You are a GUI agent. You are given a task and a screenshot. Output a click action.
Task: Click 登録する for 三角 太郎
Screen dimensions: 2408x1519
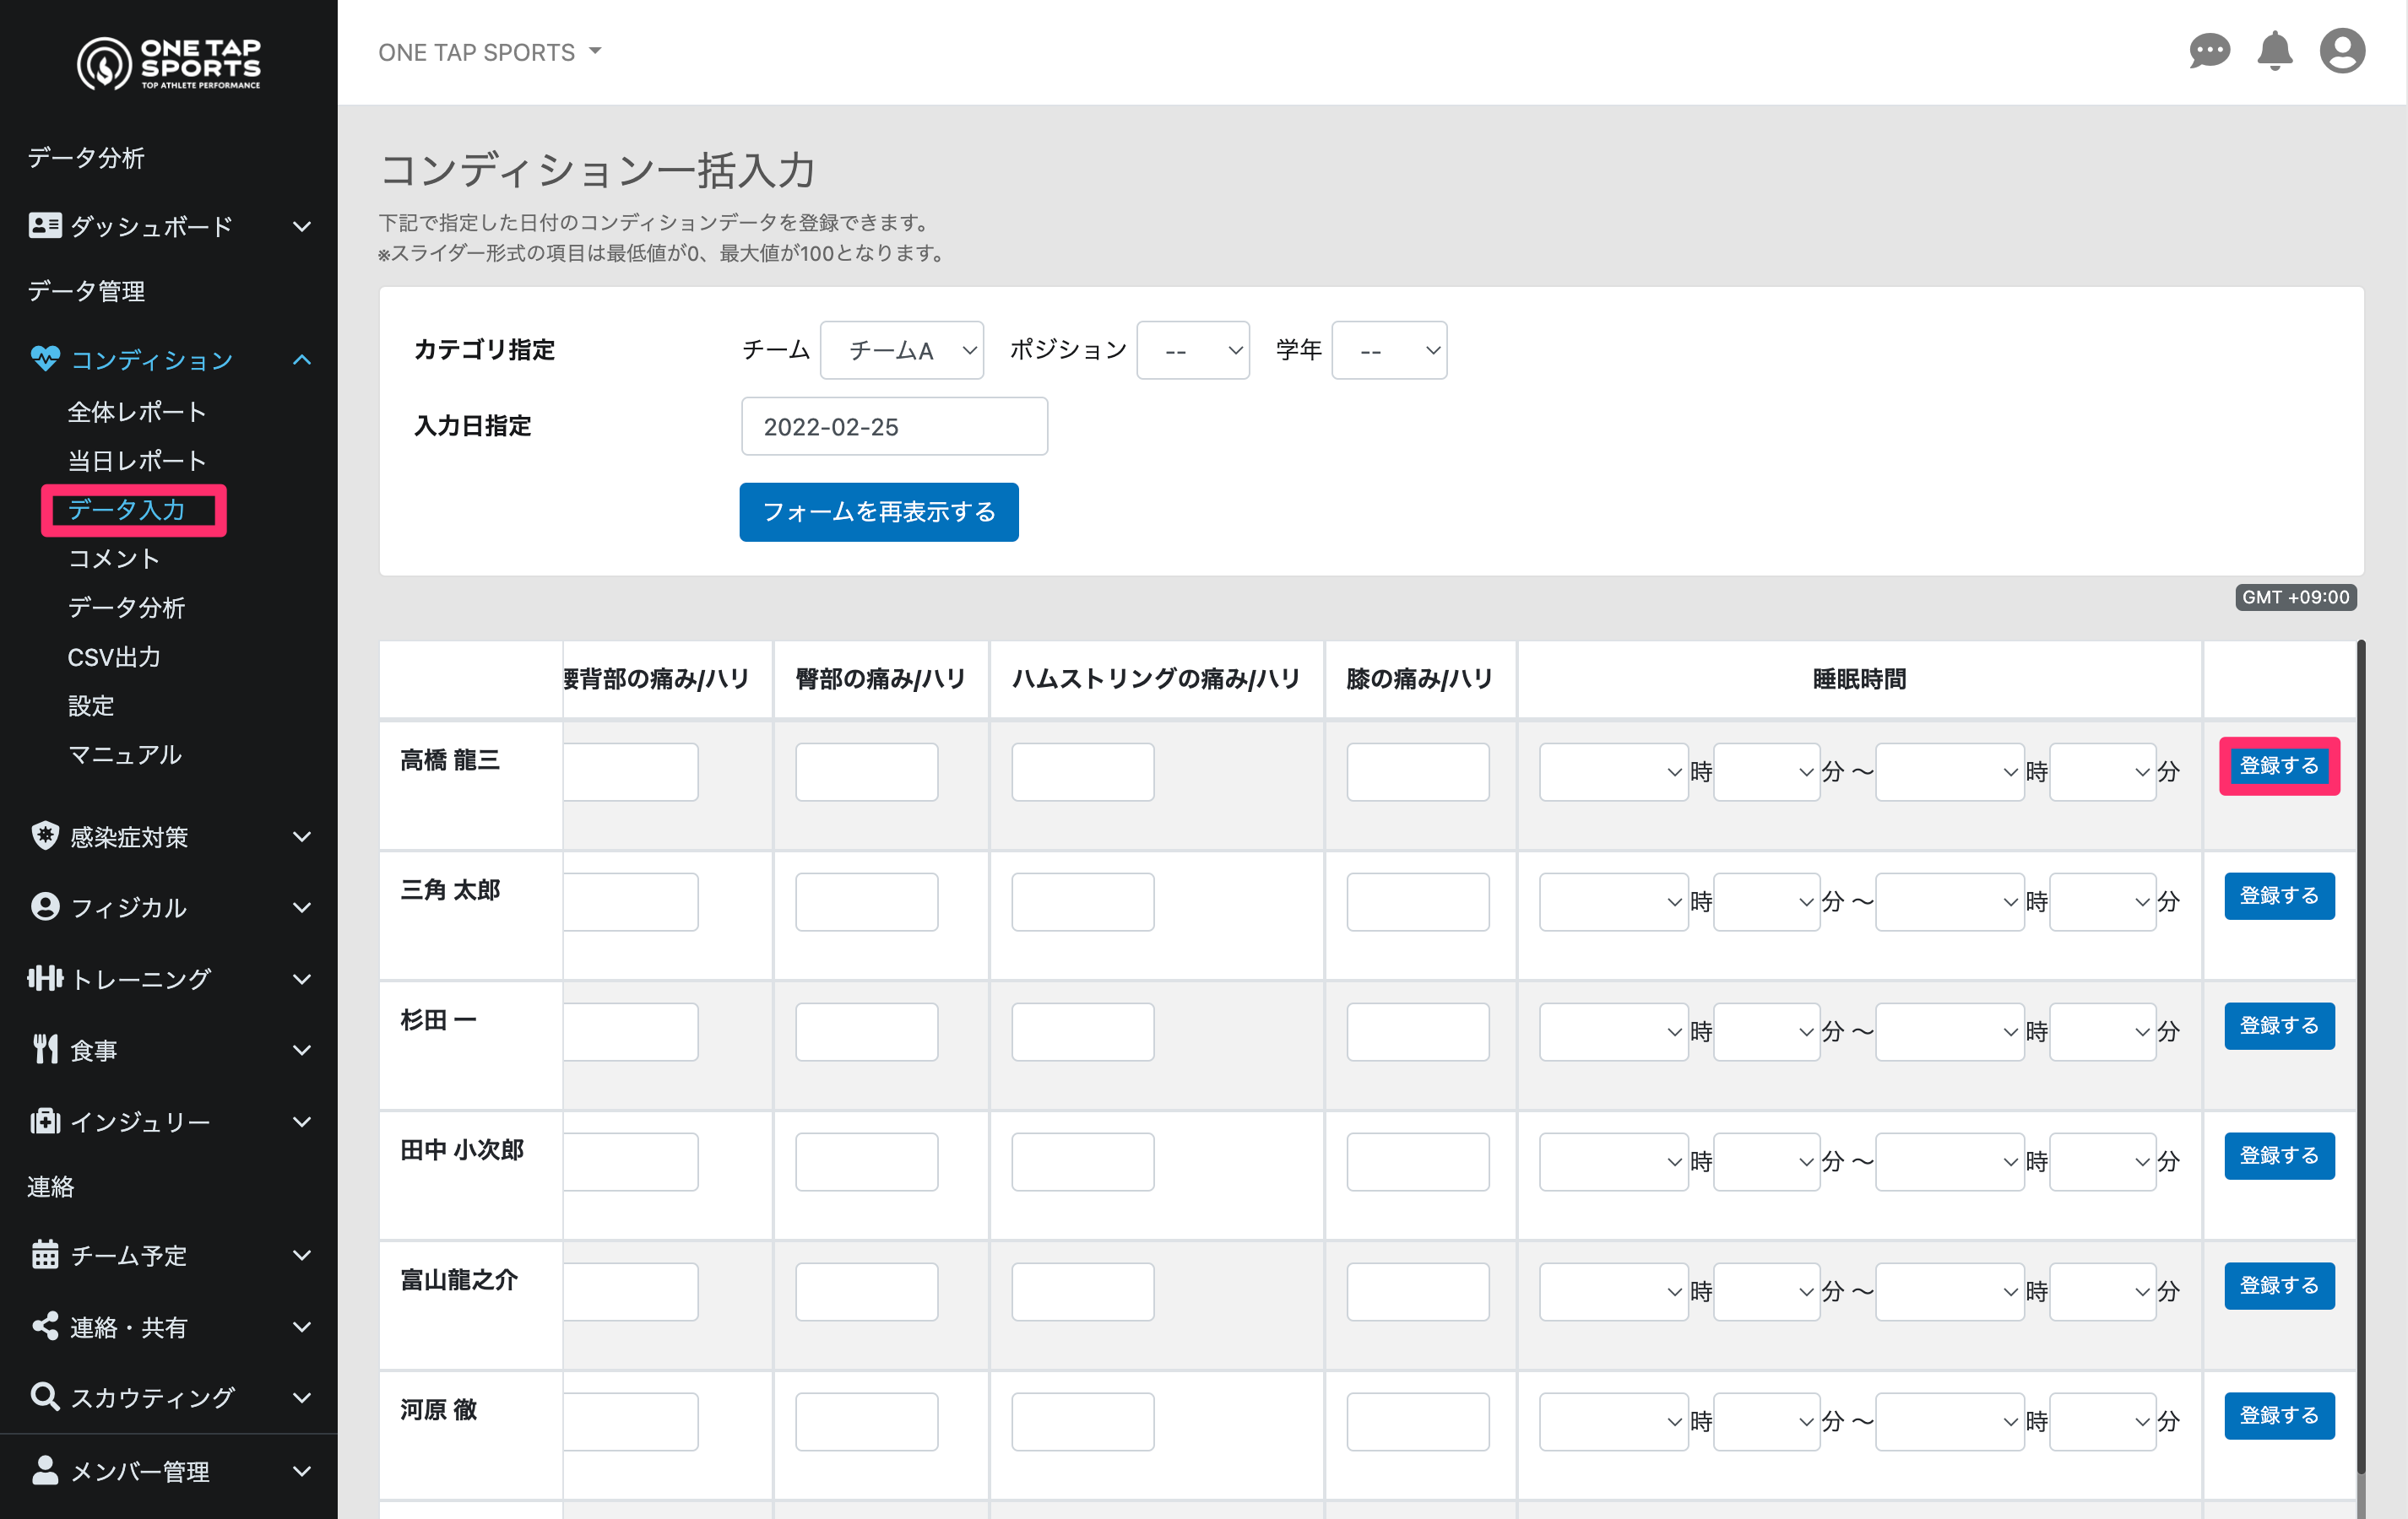click(x=2279, y=895)
